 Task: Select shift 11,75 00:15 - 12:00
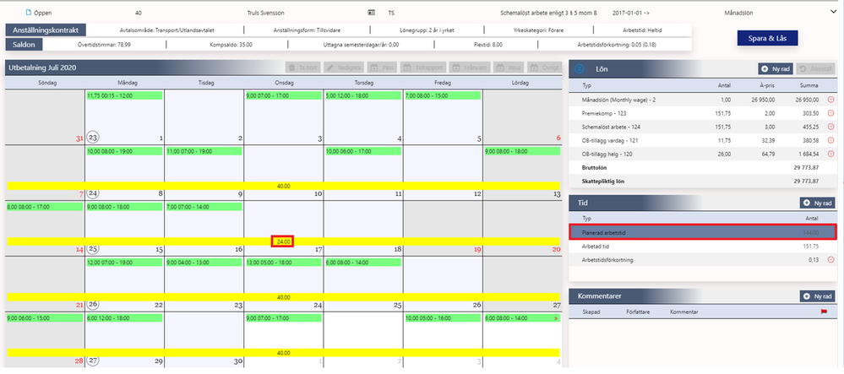point(124,95)
